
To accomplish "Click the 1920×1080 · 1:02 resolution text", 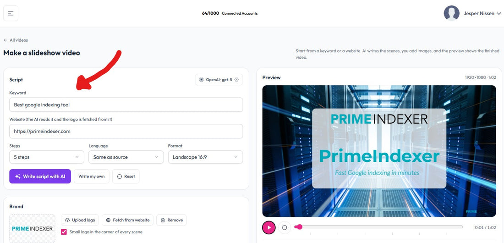I will click(x=481, y=77).
